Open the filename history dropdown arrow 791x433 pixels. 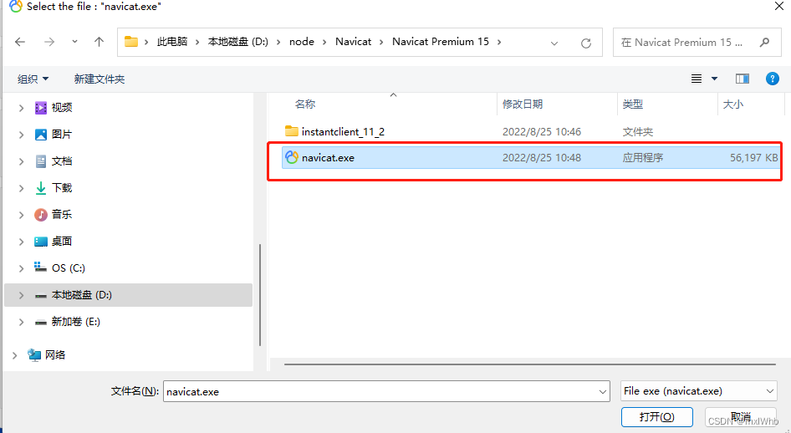(602, 392)
